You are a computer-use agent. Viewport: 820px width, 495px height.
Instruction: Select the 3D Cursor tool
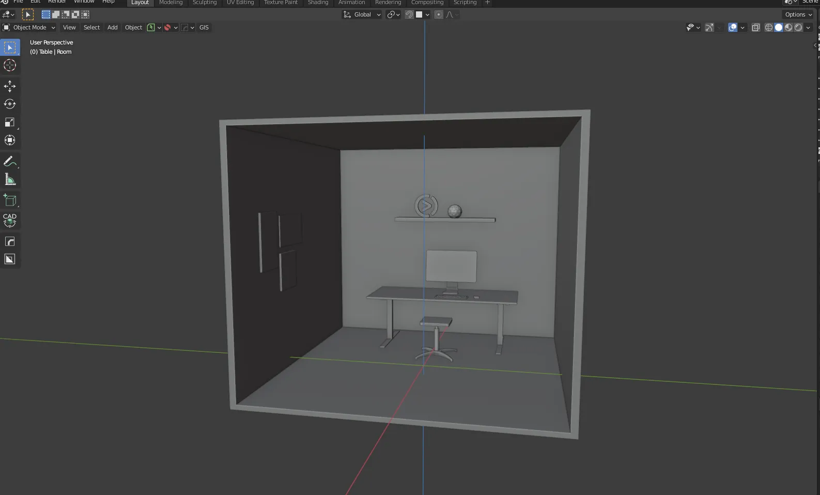pos(10,65)
